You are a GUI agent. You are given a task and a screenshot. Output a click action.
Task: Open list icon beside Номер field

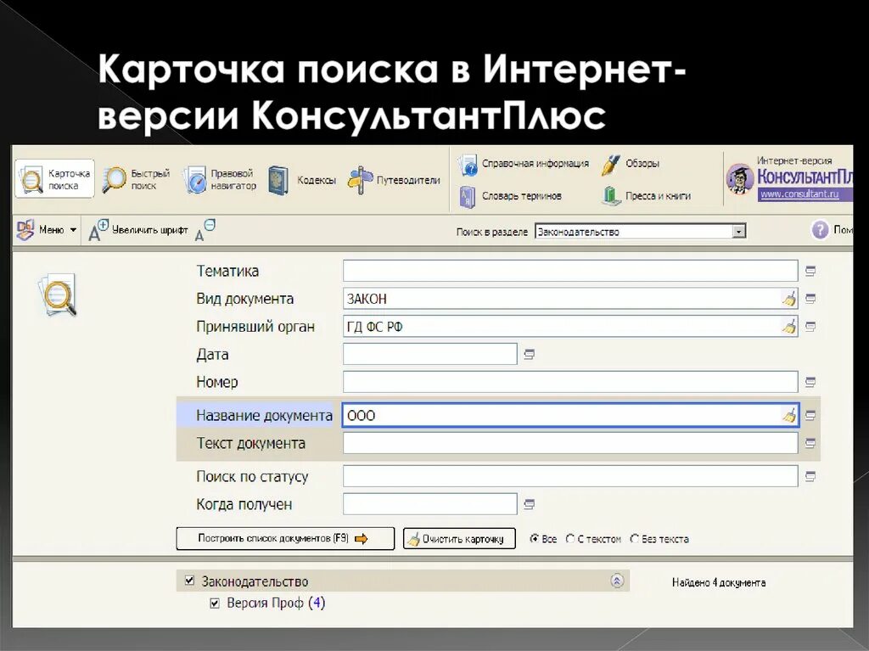(810, 382)
